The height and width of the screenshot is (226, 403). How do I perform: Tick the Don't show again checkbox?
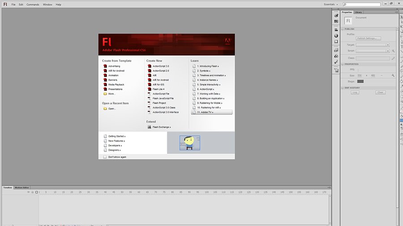click(x=105, y=157)
